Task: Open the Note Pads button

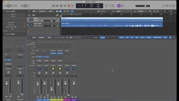Action: (167, 6)
